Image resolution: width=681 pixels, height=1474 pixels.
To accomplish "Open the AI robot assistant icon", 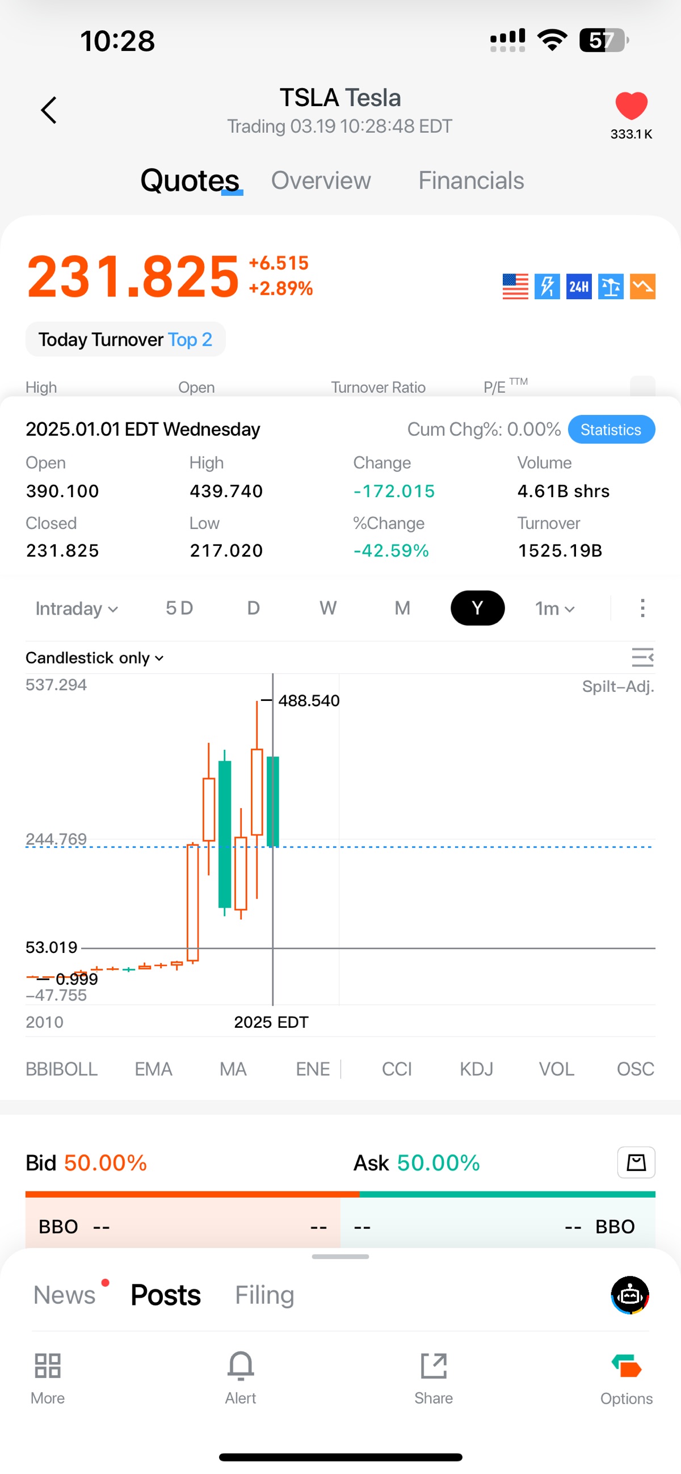I will pyautogui.click(x=630, y=1295).
